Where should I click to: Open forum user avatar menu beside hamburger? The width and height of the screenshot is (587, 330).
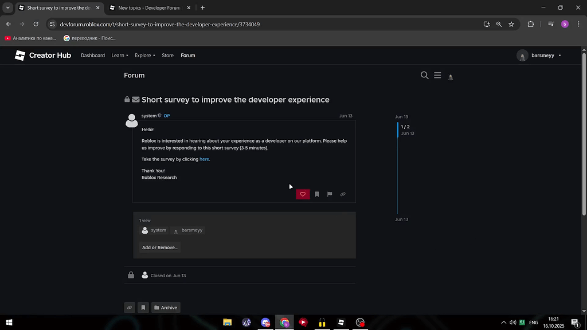(x=451, y=77)
